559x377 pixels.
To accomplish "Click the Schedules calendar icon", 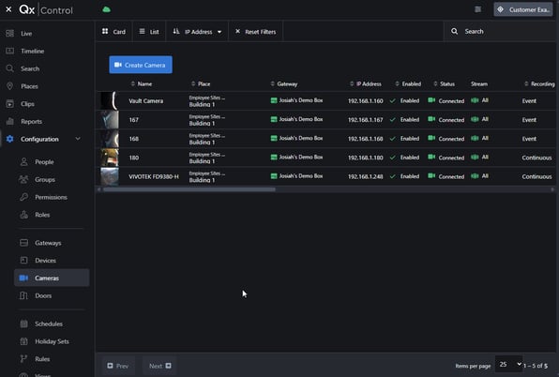I will [23, 324].
